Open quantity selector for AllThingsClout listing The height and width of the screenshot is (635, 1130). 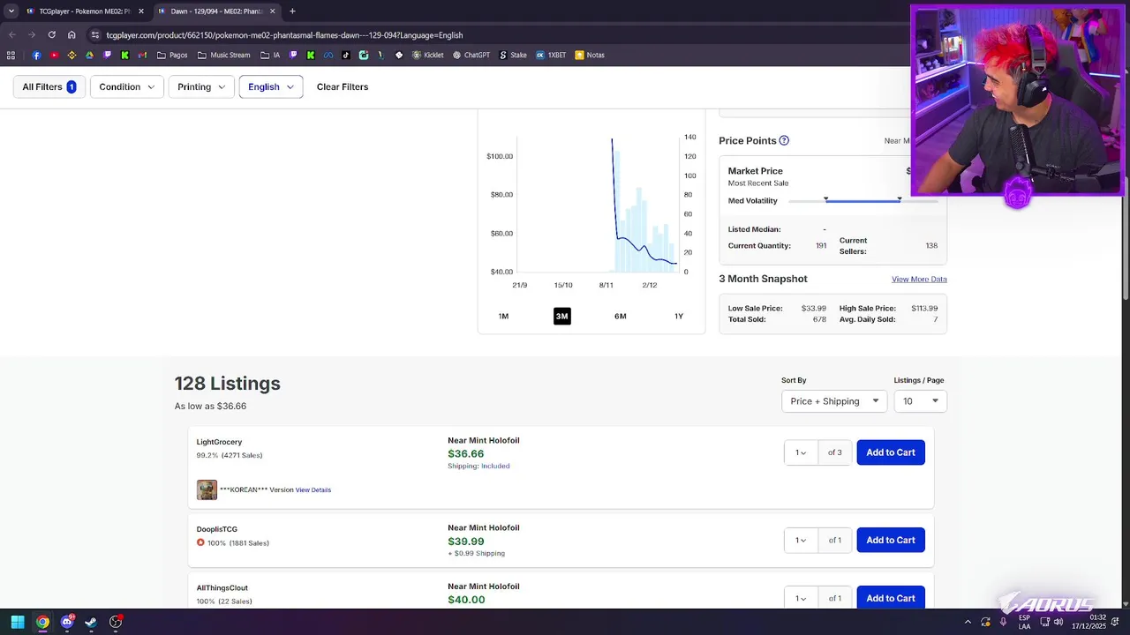(x=801, y=598)
